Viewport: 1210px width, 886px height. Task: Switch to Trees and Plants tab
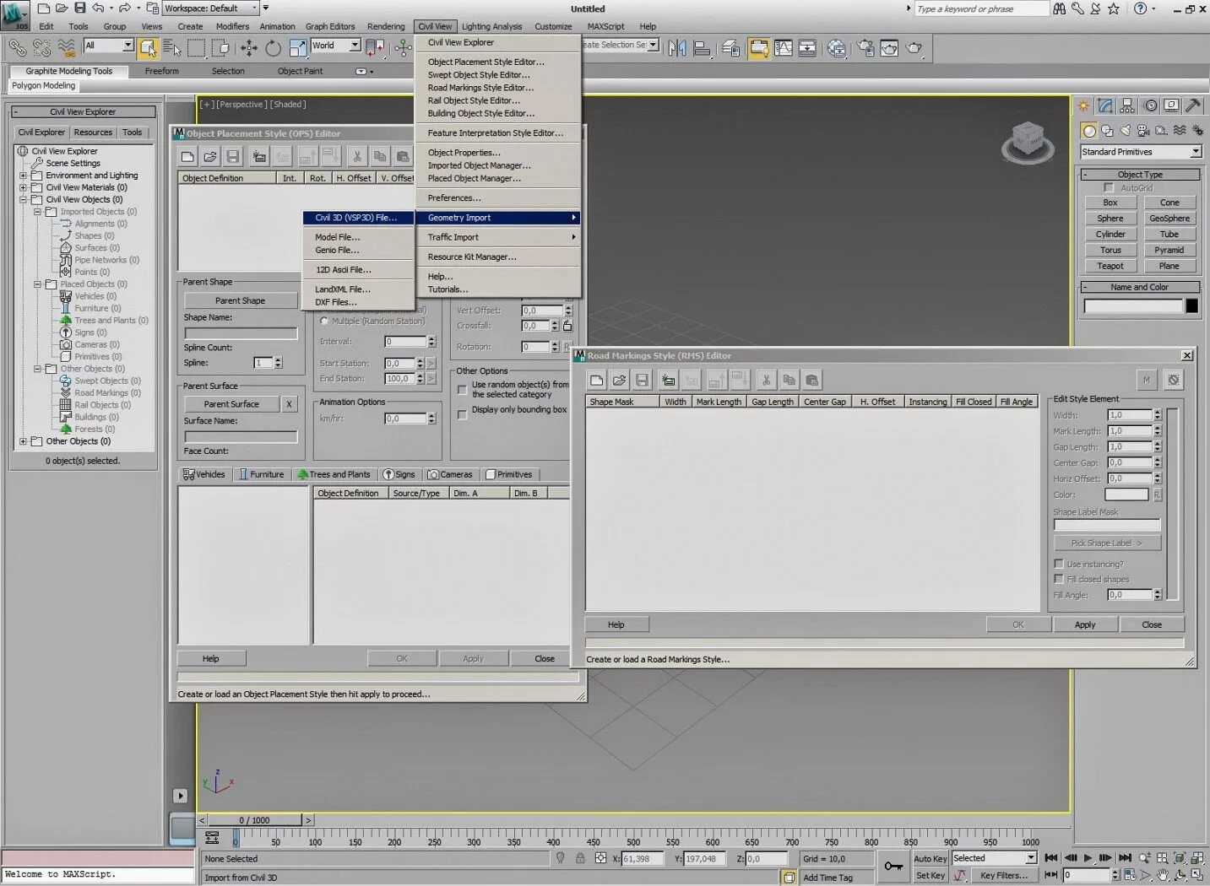pos(334,474)
